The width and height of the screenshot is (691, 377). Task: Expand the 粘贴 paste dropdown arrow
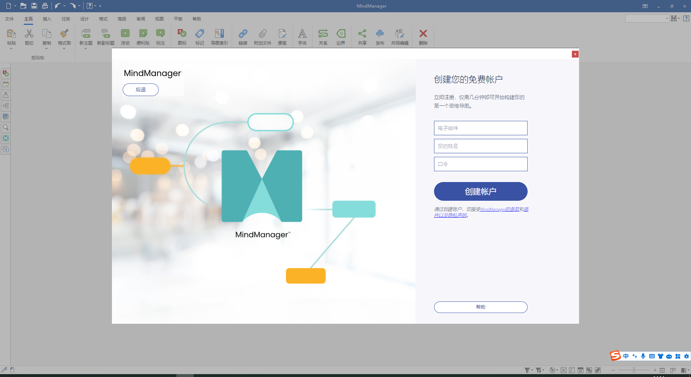click(x=11, y=49)
